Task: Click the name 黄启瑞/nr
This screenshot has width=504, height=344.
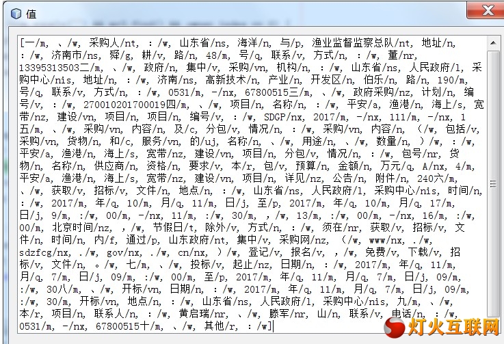Action: point(204,314)
